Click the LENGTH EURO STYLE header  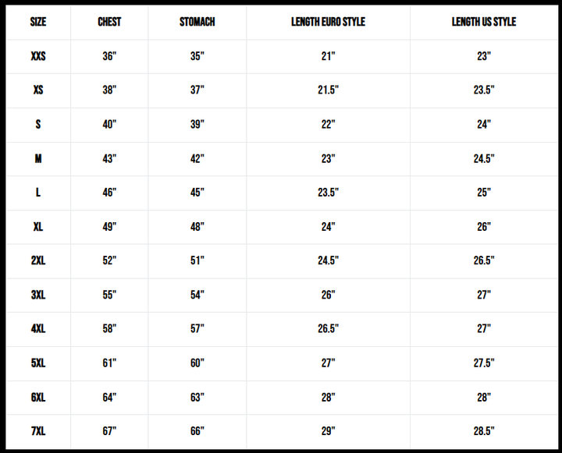pyautogui.click(x=328, y=22)
